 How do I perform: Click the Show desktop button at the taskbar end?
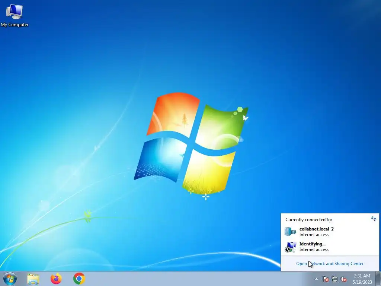[378, 279]
